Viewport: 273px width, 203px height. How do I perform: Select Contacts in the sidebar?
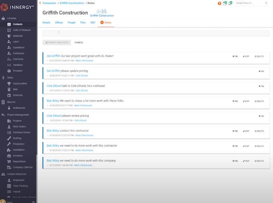pos(18,25)
